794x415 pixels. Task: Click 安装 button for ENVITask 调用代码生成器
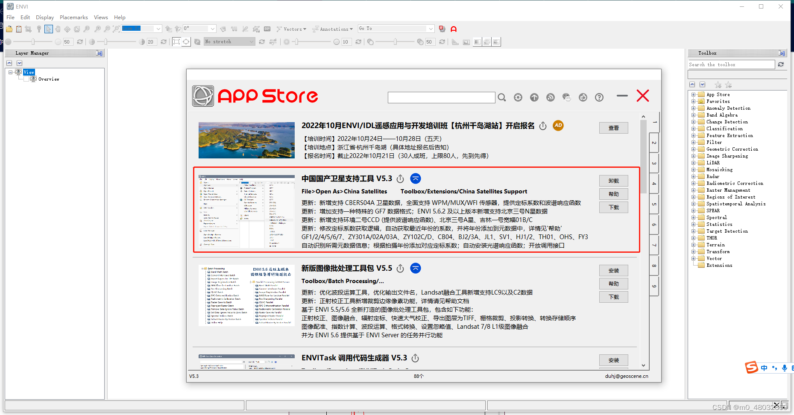point(613,360)
